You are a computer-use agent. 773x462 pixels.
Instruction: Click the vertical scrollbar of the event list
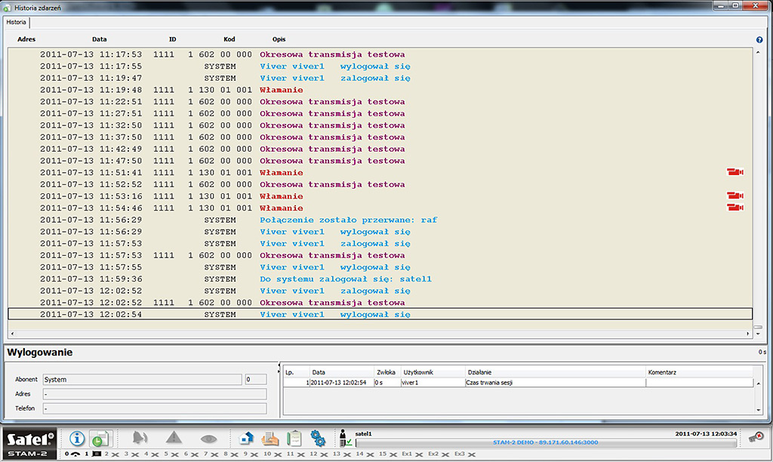pyautogui.click(x=757, y=189)
